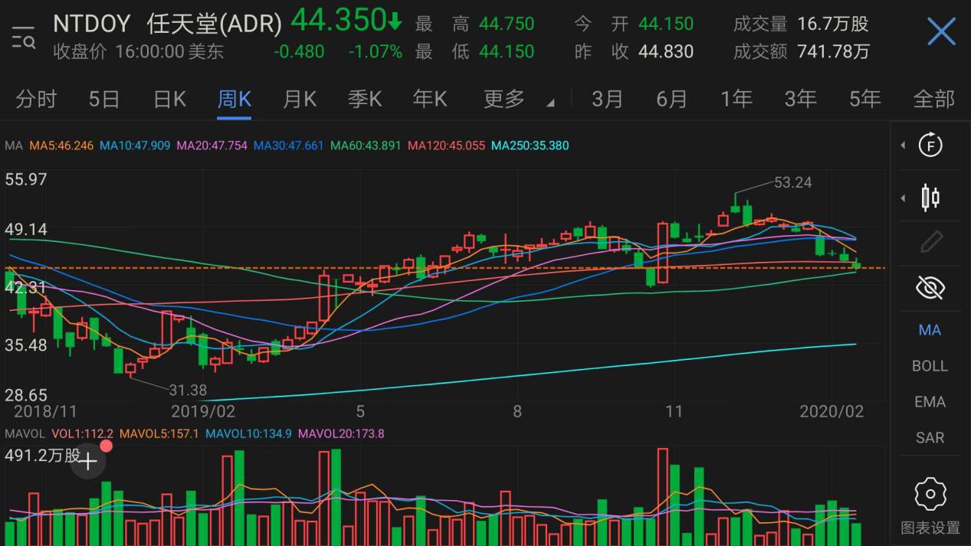Select the 全部 full history range

[x=934, y=99]
